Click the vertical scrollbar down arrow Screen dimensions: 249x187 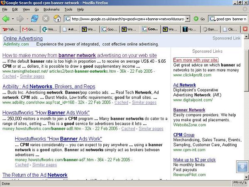pos(246,177)
